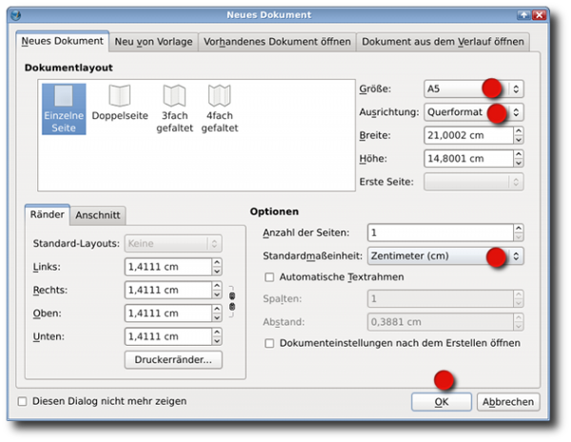
Task: Click the Links margin input field
Action: [167, 267]
